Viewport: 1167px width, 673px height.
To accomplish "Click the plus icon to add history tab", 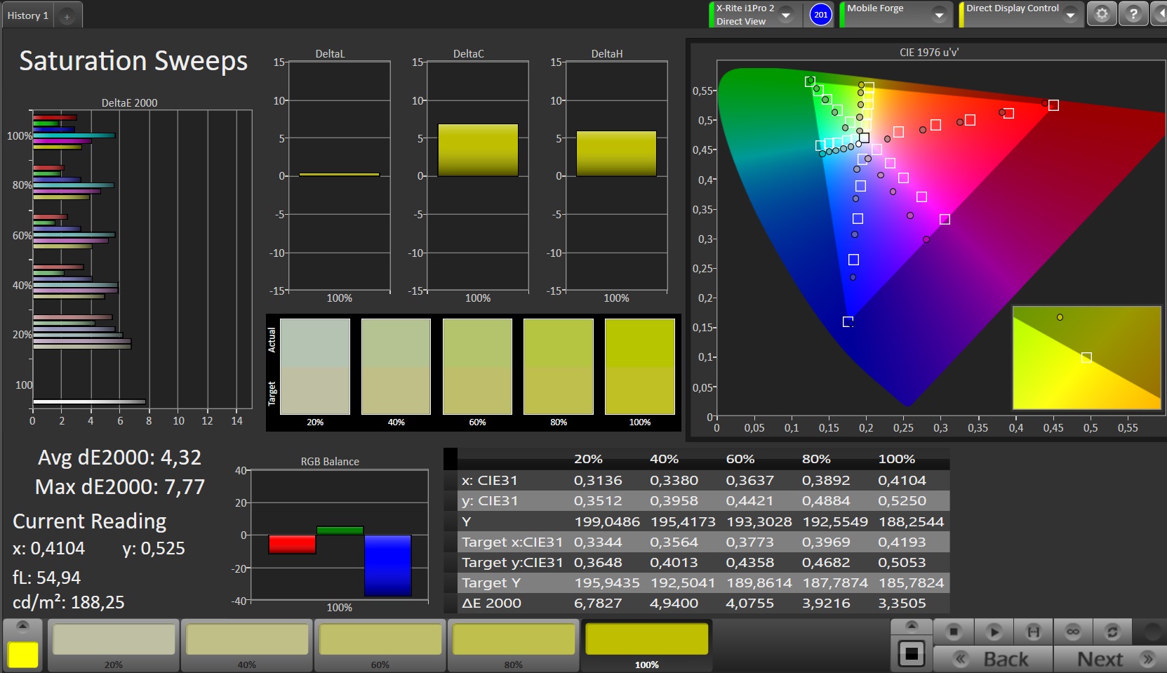I will 67,16.
